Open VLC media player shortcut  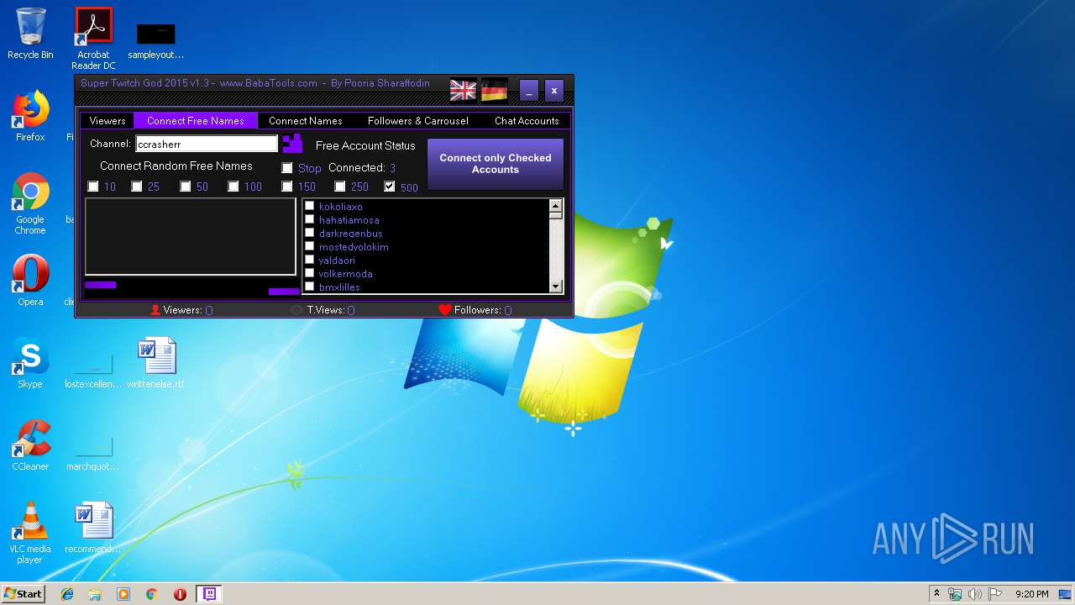coord(30,533)
